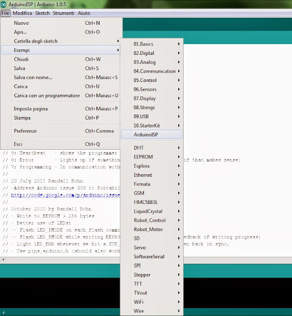Expand the 04.Communication examples submenu

(152, 71)
